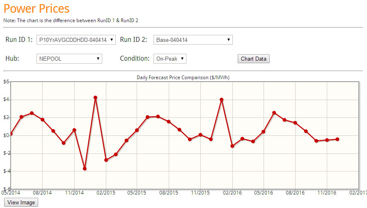Click the note about RunID difference
Screen dimensions: 367x208
(71, 21)
